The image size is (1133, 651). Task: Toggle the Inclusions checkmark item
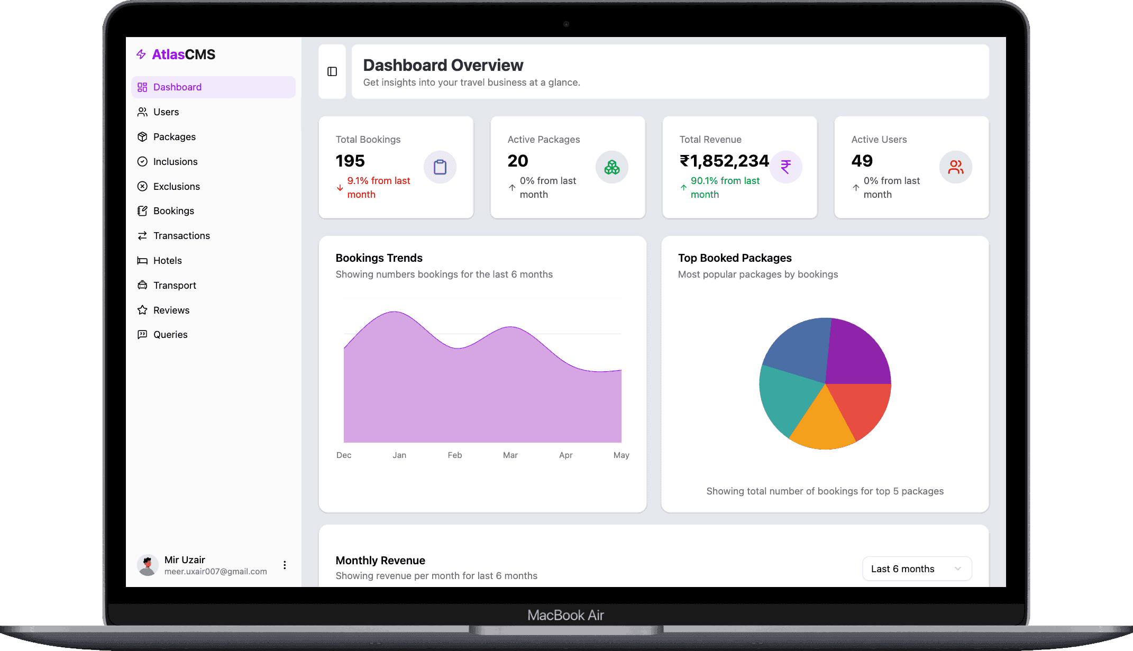[x=142, y=161]
